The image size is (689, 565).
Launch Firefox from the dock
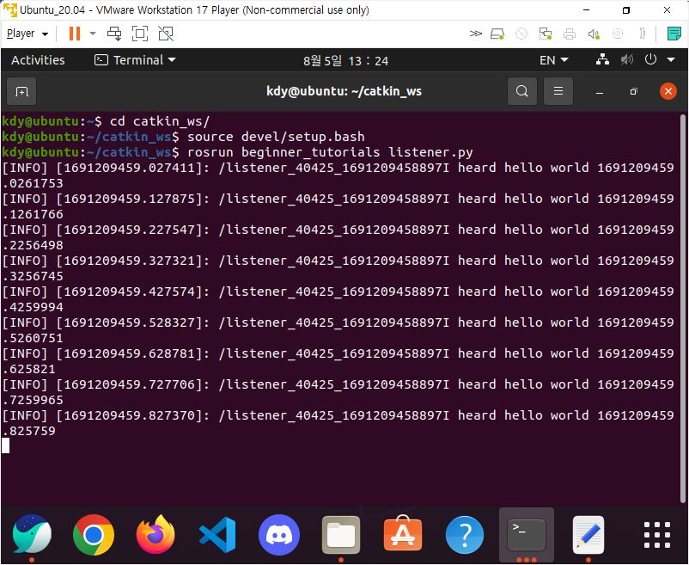pos(155,535)
